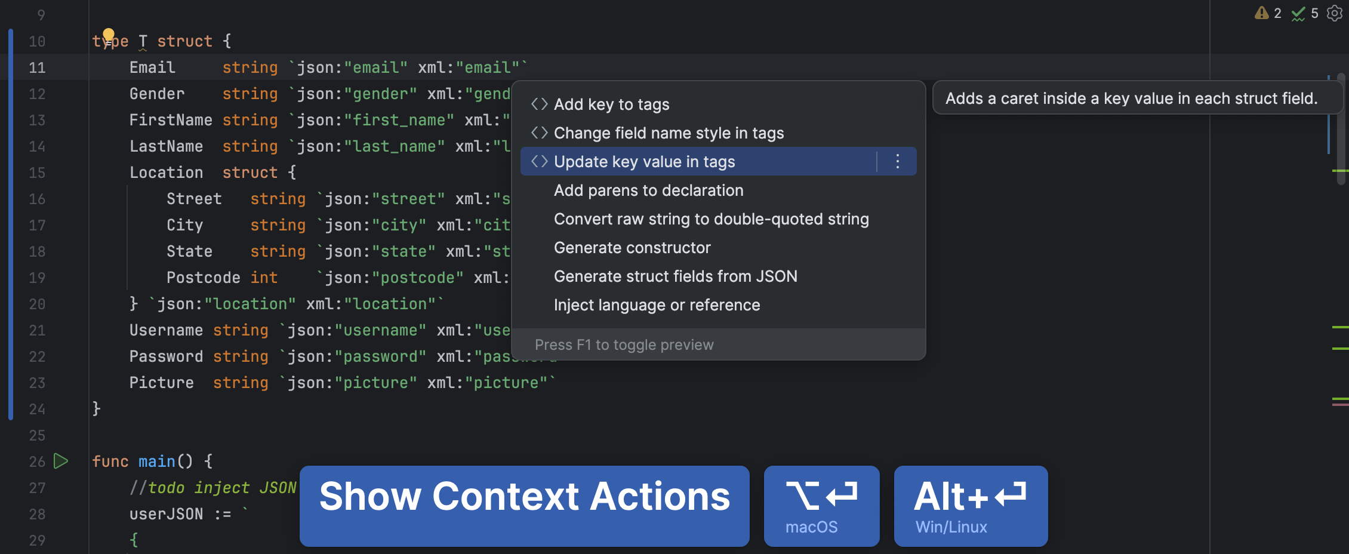Image resolution: width=1349 pixels, height=554 pixels.
Task: Select Update key value in tags
Action: 645,161
